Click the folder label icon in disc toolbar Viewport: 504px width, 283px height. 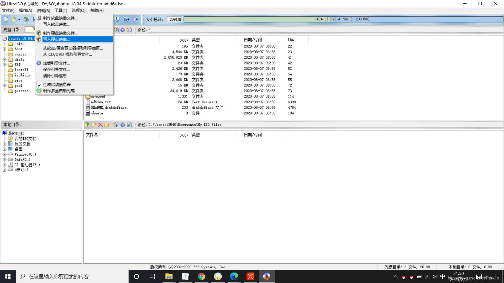point(129,30)
